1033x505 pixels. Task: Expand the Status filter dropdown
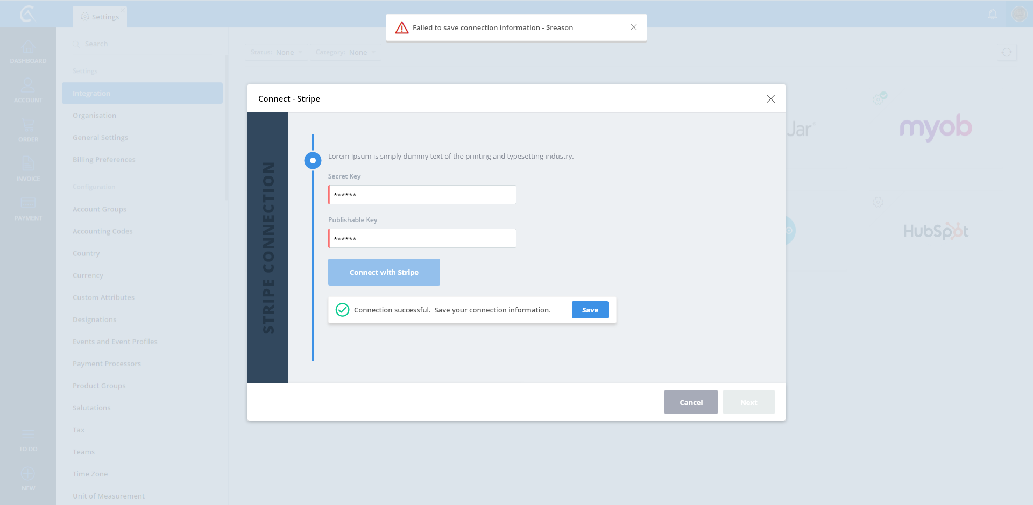pos(277,52)
